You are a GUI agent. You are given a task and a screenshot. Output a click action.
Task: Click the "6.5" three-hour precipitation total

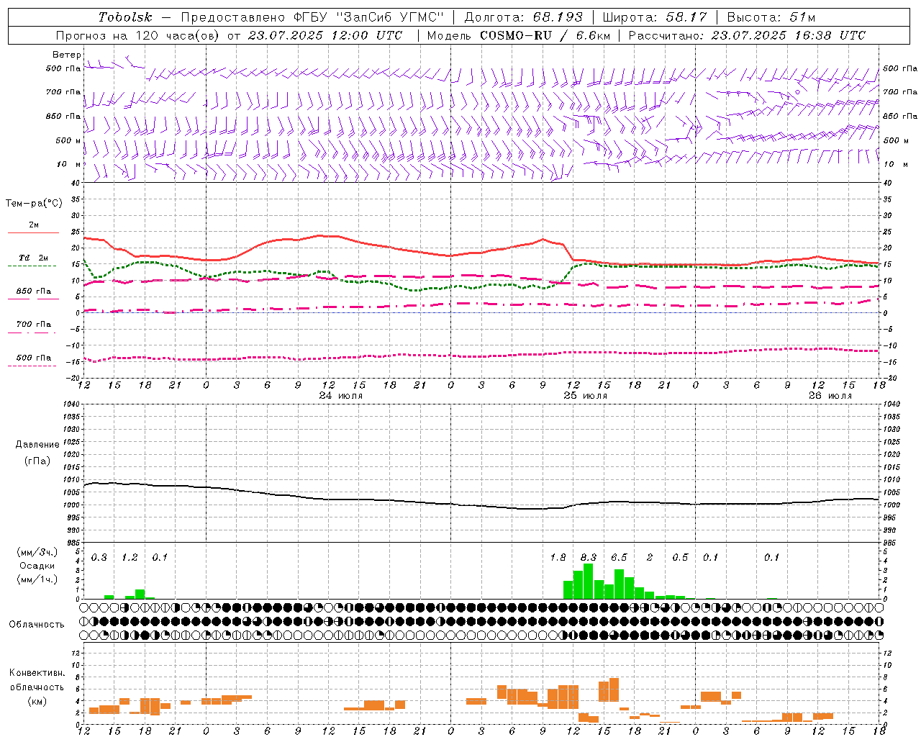click(x=620, y=557)
